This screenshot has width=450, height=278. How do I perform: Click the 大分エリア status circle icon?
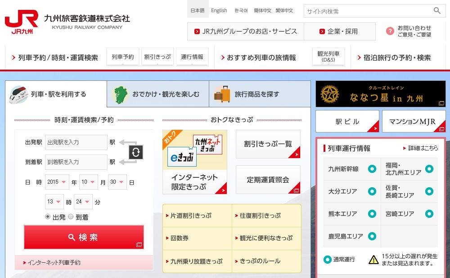372,191
